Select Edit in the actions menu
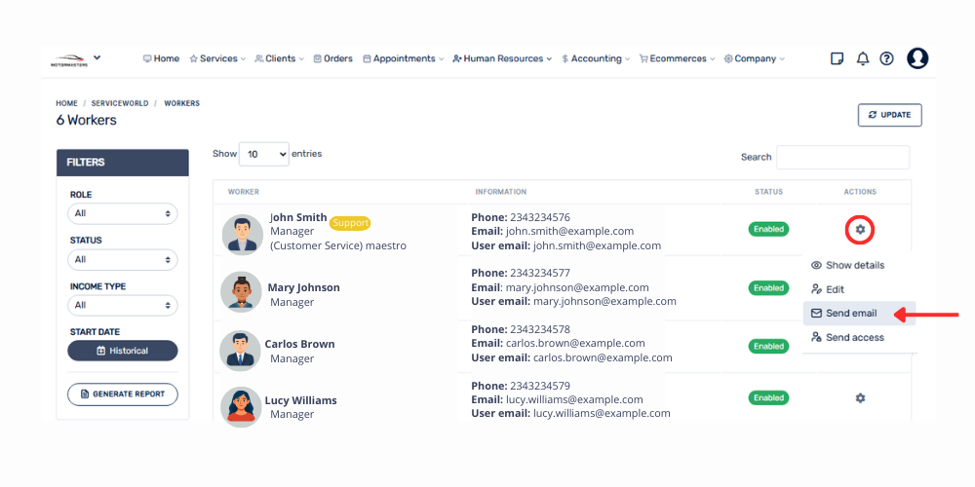Screen dimensions: 975x487 tap(835, 289)
